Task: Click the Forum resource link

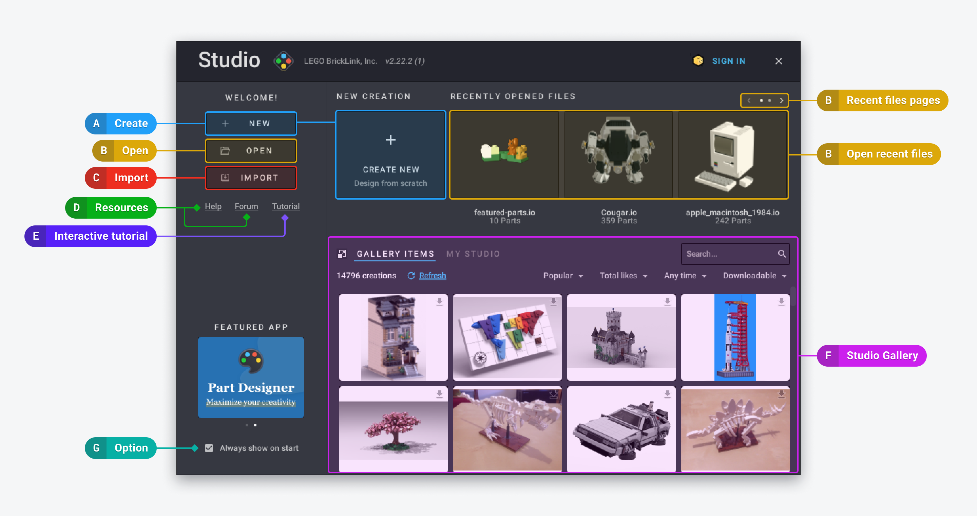Action: coord(247,206)
